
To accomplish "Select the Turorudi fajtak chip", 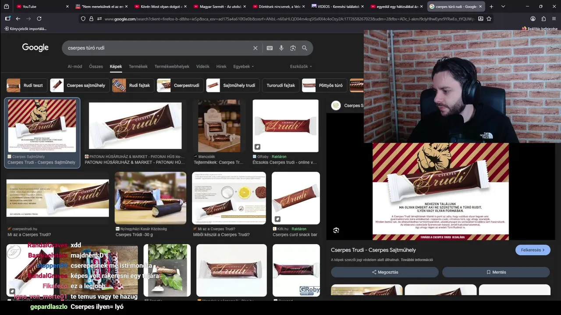I will coord(280,85).
